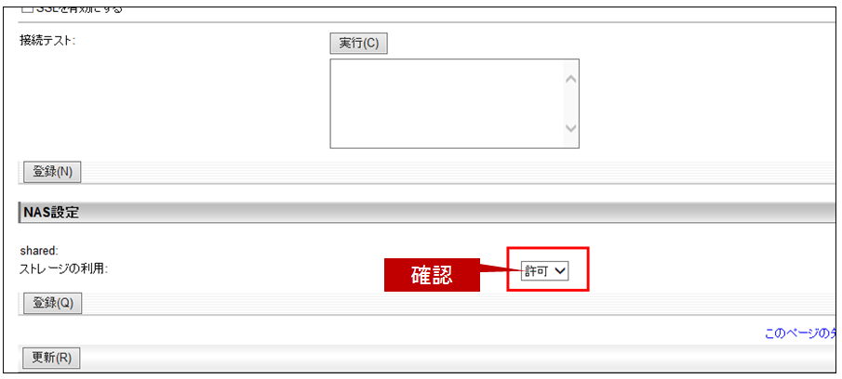This screenshot has width=842, height=379.
Task: Click the 接続テスト label
Action: [x=47, y=41]
